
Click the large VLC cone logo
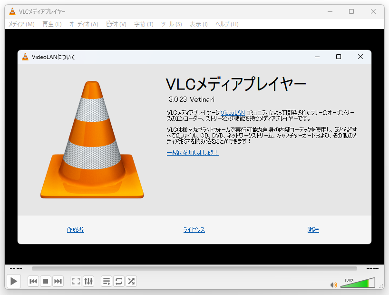pyautogui.click(x=92, y=139)
